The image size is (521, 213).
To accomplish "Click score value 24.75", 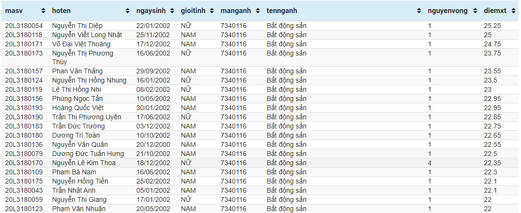I will coord(492,44).
